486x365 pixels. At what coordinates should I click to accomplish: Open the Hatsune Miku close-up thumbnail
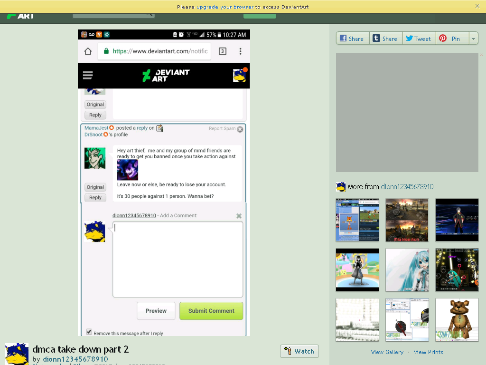click(x=407, y=270)
